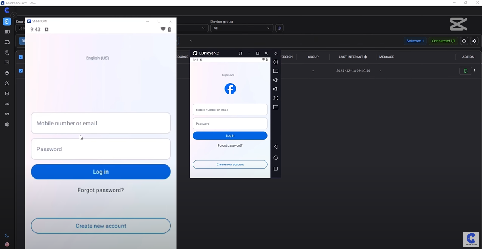The height and width of the screenshot is (249, 482).
Task: Click the LDPlayer-2 pin/multi-window title icon
Action: click(240, 53)
